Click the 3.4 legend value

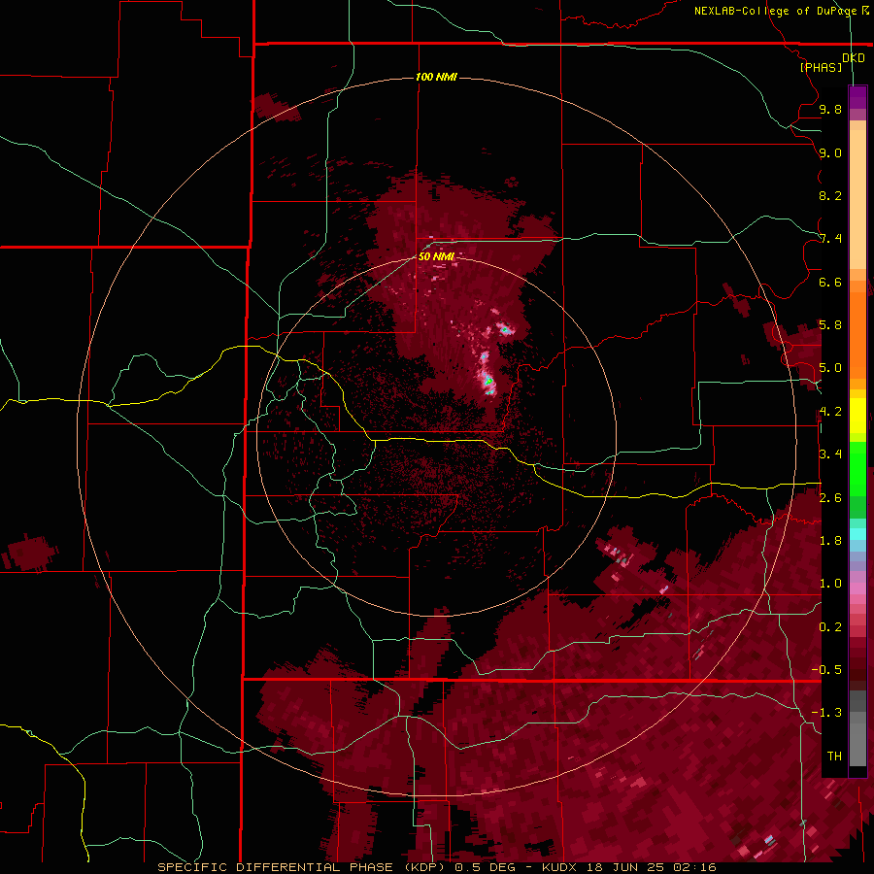click(x=830, y=454)
